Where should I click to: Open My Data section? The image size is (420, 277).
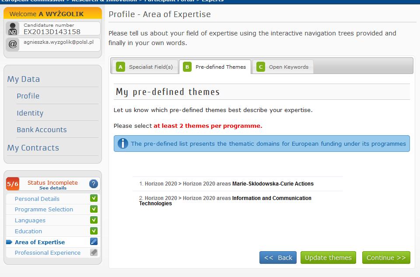pos(24,79)
